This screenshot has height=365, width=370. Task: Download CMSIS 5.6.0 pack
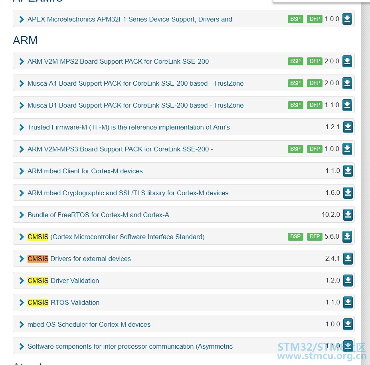tap(347, 237)
